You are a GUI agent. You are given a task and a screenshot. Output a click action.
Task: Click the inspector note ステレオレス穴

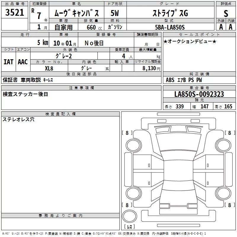point(18,119)
